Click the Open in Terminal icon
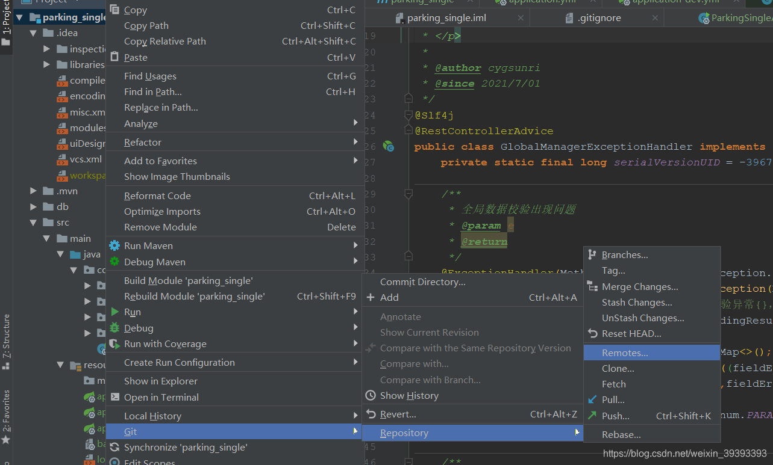This screenshot has height=465, width=773. pyautogui.click(x=114, y=397)
